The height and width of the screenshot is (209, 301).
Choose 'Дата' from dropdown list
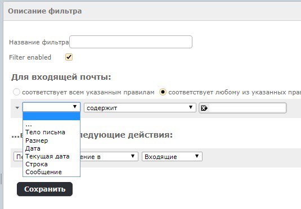click(x=51, y=148)
